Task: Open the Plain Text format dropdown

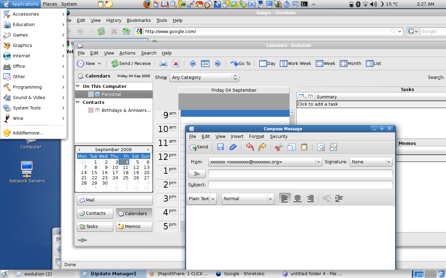Action: (202, 199)
